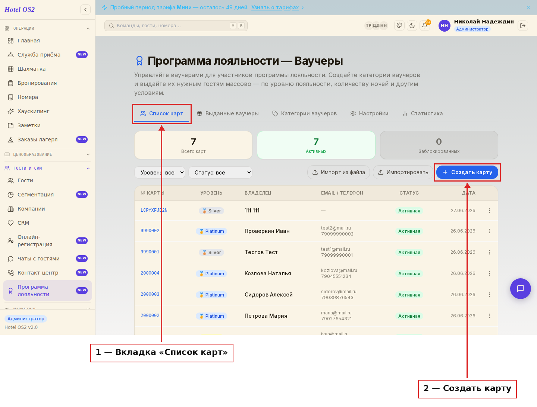537x407 pixels.
Task: Toggle dark mode moon icon
Action: tap(412, 26)
